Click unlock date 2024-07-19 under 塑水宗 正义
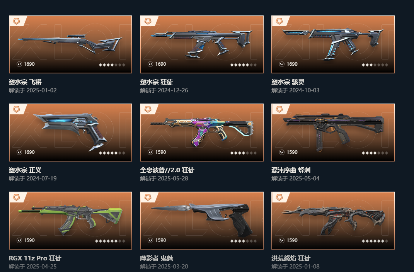Viewport: 414px width, 272px height. (x=41, y=178)
